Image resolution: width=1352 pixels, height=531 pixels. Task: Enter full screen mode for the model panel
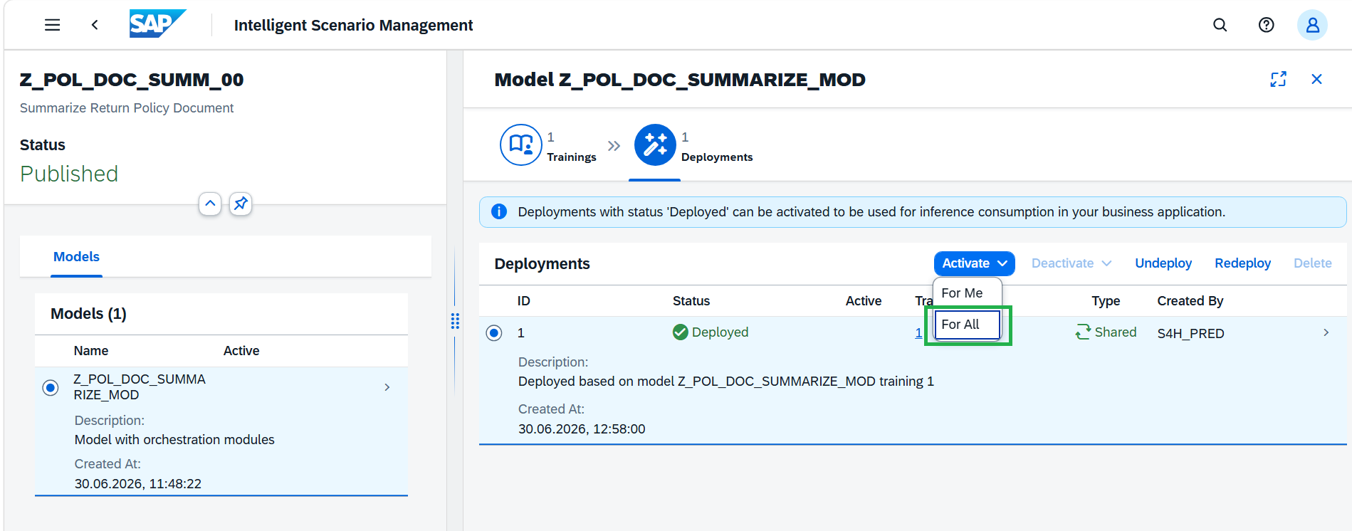(1278, 79)
